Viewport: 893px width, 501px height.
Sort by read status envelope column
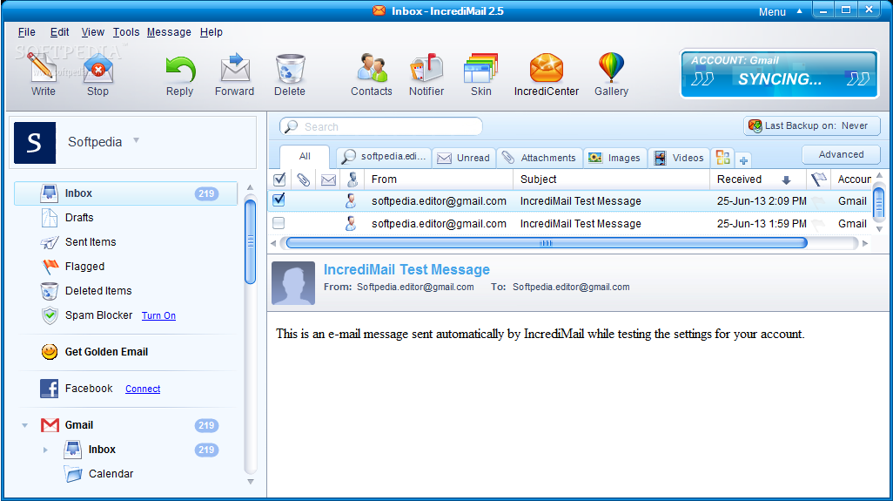coord(328,179)
